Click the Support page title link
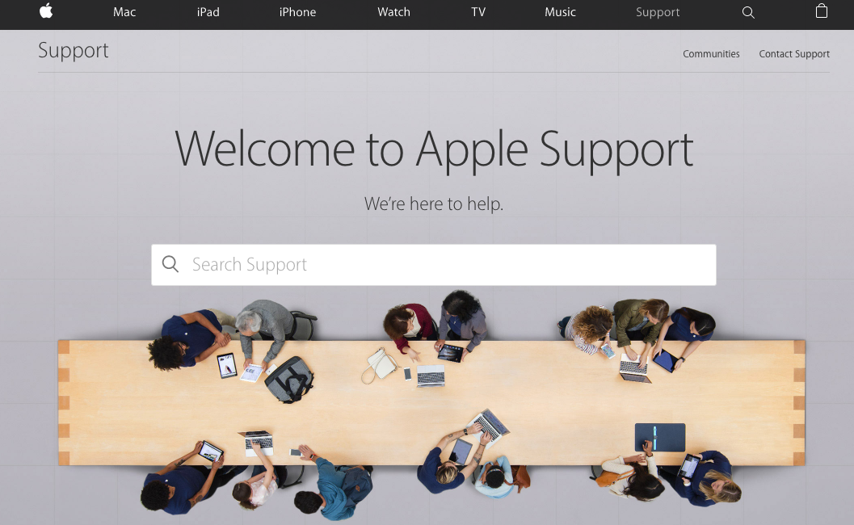This screenshot has height=525, width=854. [x=74, y=51]
